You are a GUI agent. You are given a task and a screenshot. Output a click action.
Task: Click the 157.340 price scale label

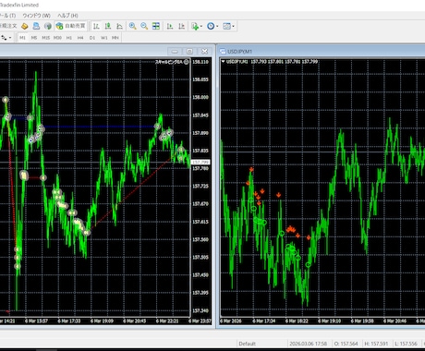coord(200,310)
